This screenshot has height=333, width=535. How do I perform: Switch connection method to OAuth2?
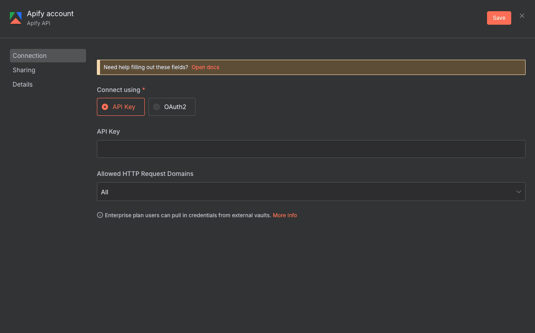(172, 107)
